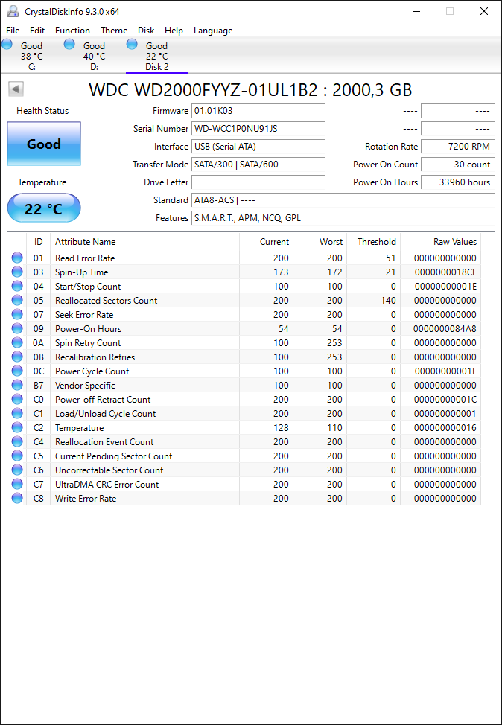Click the Firmware field 01.01K03
The height and width of the screenshot is (725, 502).
pyautogui.click(x=258, y=111)
